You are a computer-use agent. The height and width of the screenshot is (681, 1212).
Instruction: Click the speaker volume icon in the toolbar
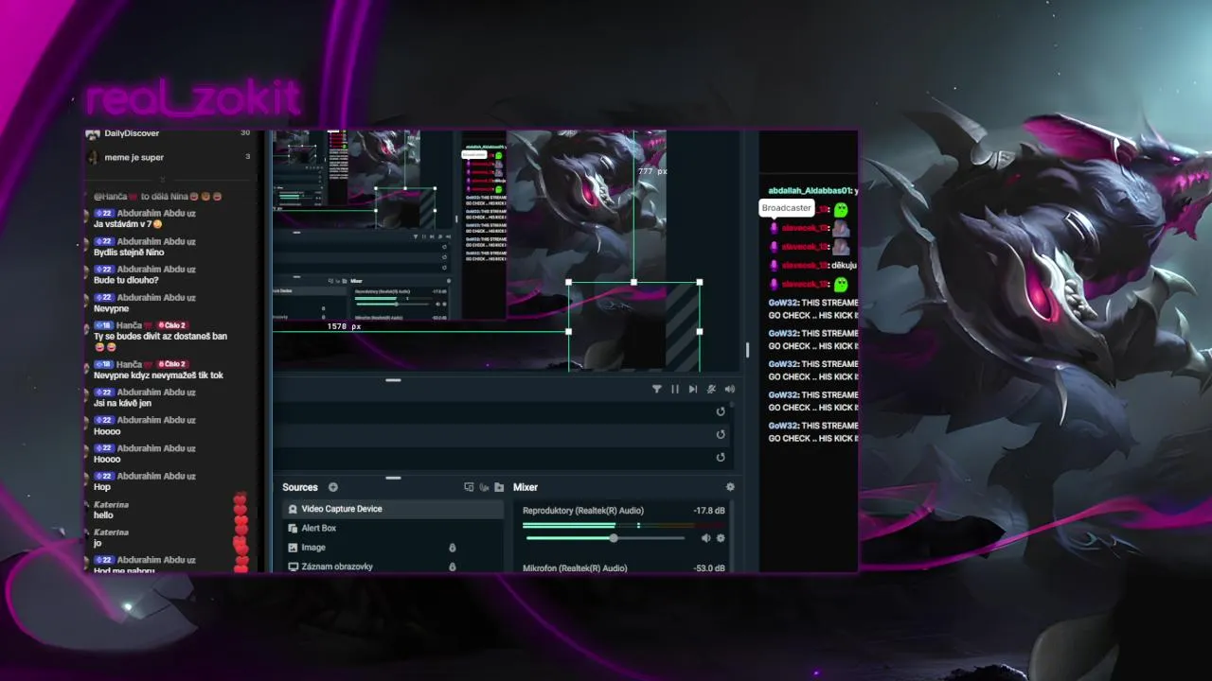[x=729, y=389]
